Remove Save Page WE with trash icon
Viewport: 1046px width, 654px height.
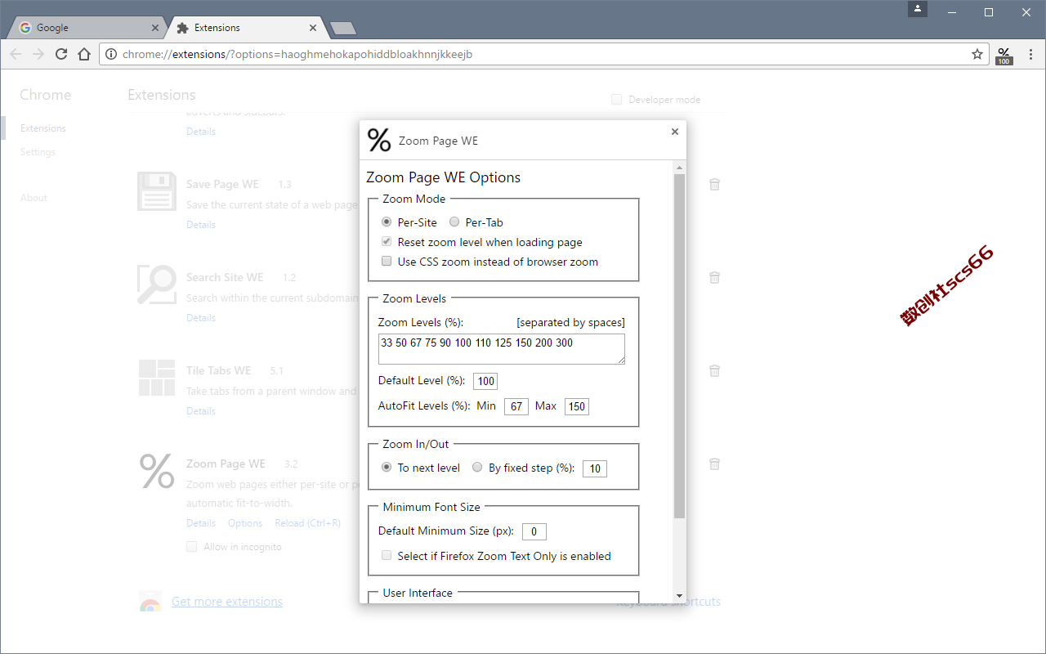point(714,185)
